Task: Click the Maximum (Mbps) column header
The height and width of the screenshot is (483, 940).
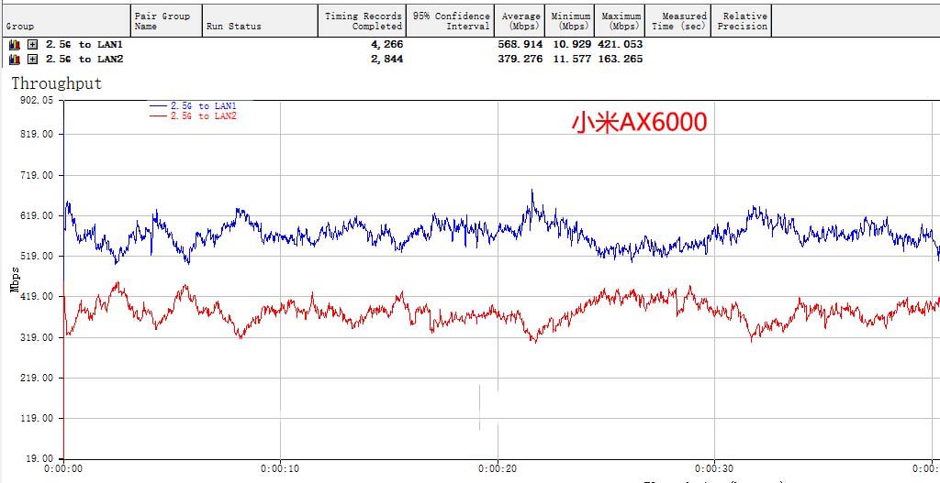Action: (621, 21)
